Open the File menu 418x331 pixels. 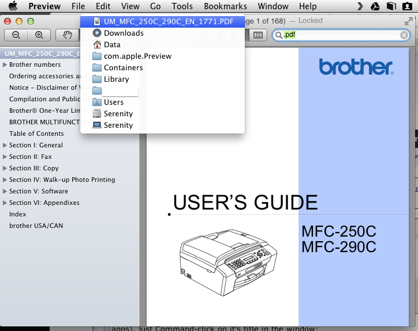(78, 6)
